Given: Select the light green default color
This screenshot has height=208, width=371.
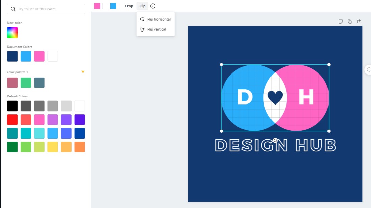Looking at the screenshot, I should (26, 147).
